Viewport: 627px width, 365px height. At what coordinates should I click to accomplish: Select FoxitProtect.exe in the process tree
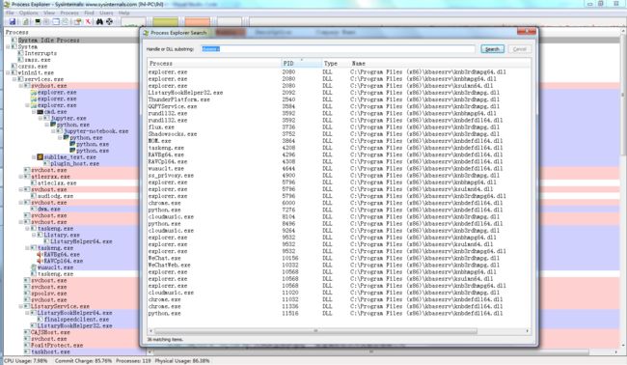tap(57, 346)
